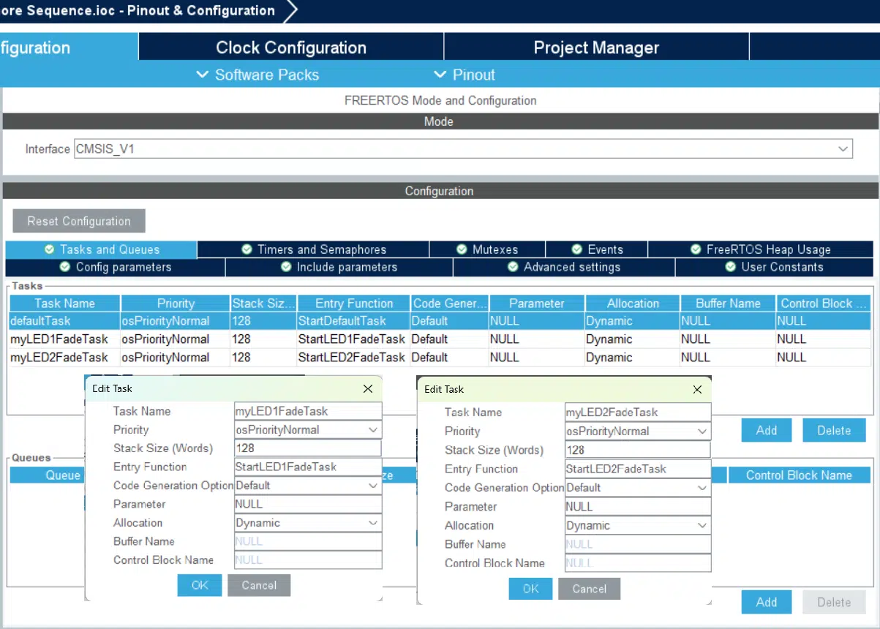This screenshot has width=880, height=629.
Task: Click the Allocation column header
Action: pyautogui.click(x=632, y=303)
